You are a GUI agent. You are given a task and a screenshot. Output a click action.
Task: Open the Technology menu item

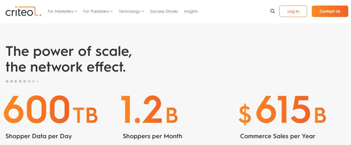[x=129, y=11]
